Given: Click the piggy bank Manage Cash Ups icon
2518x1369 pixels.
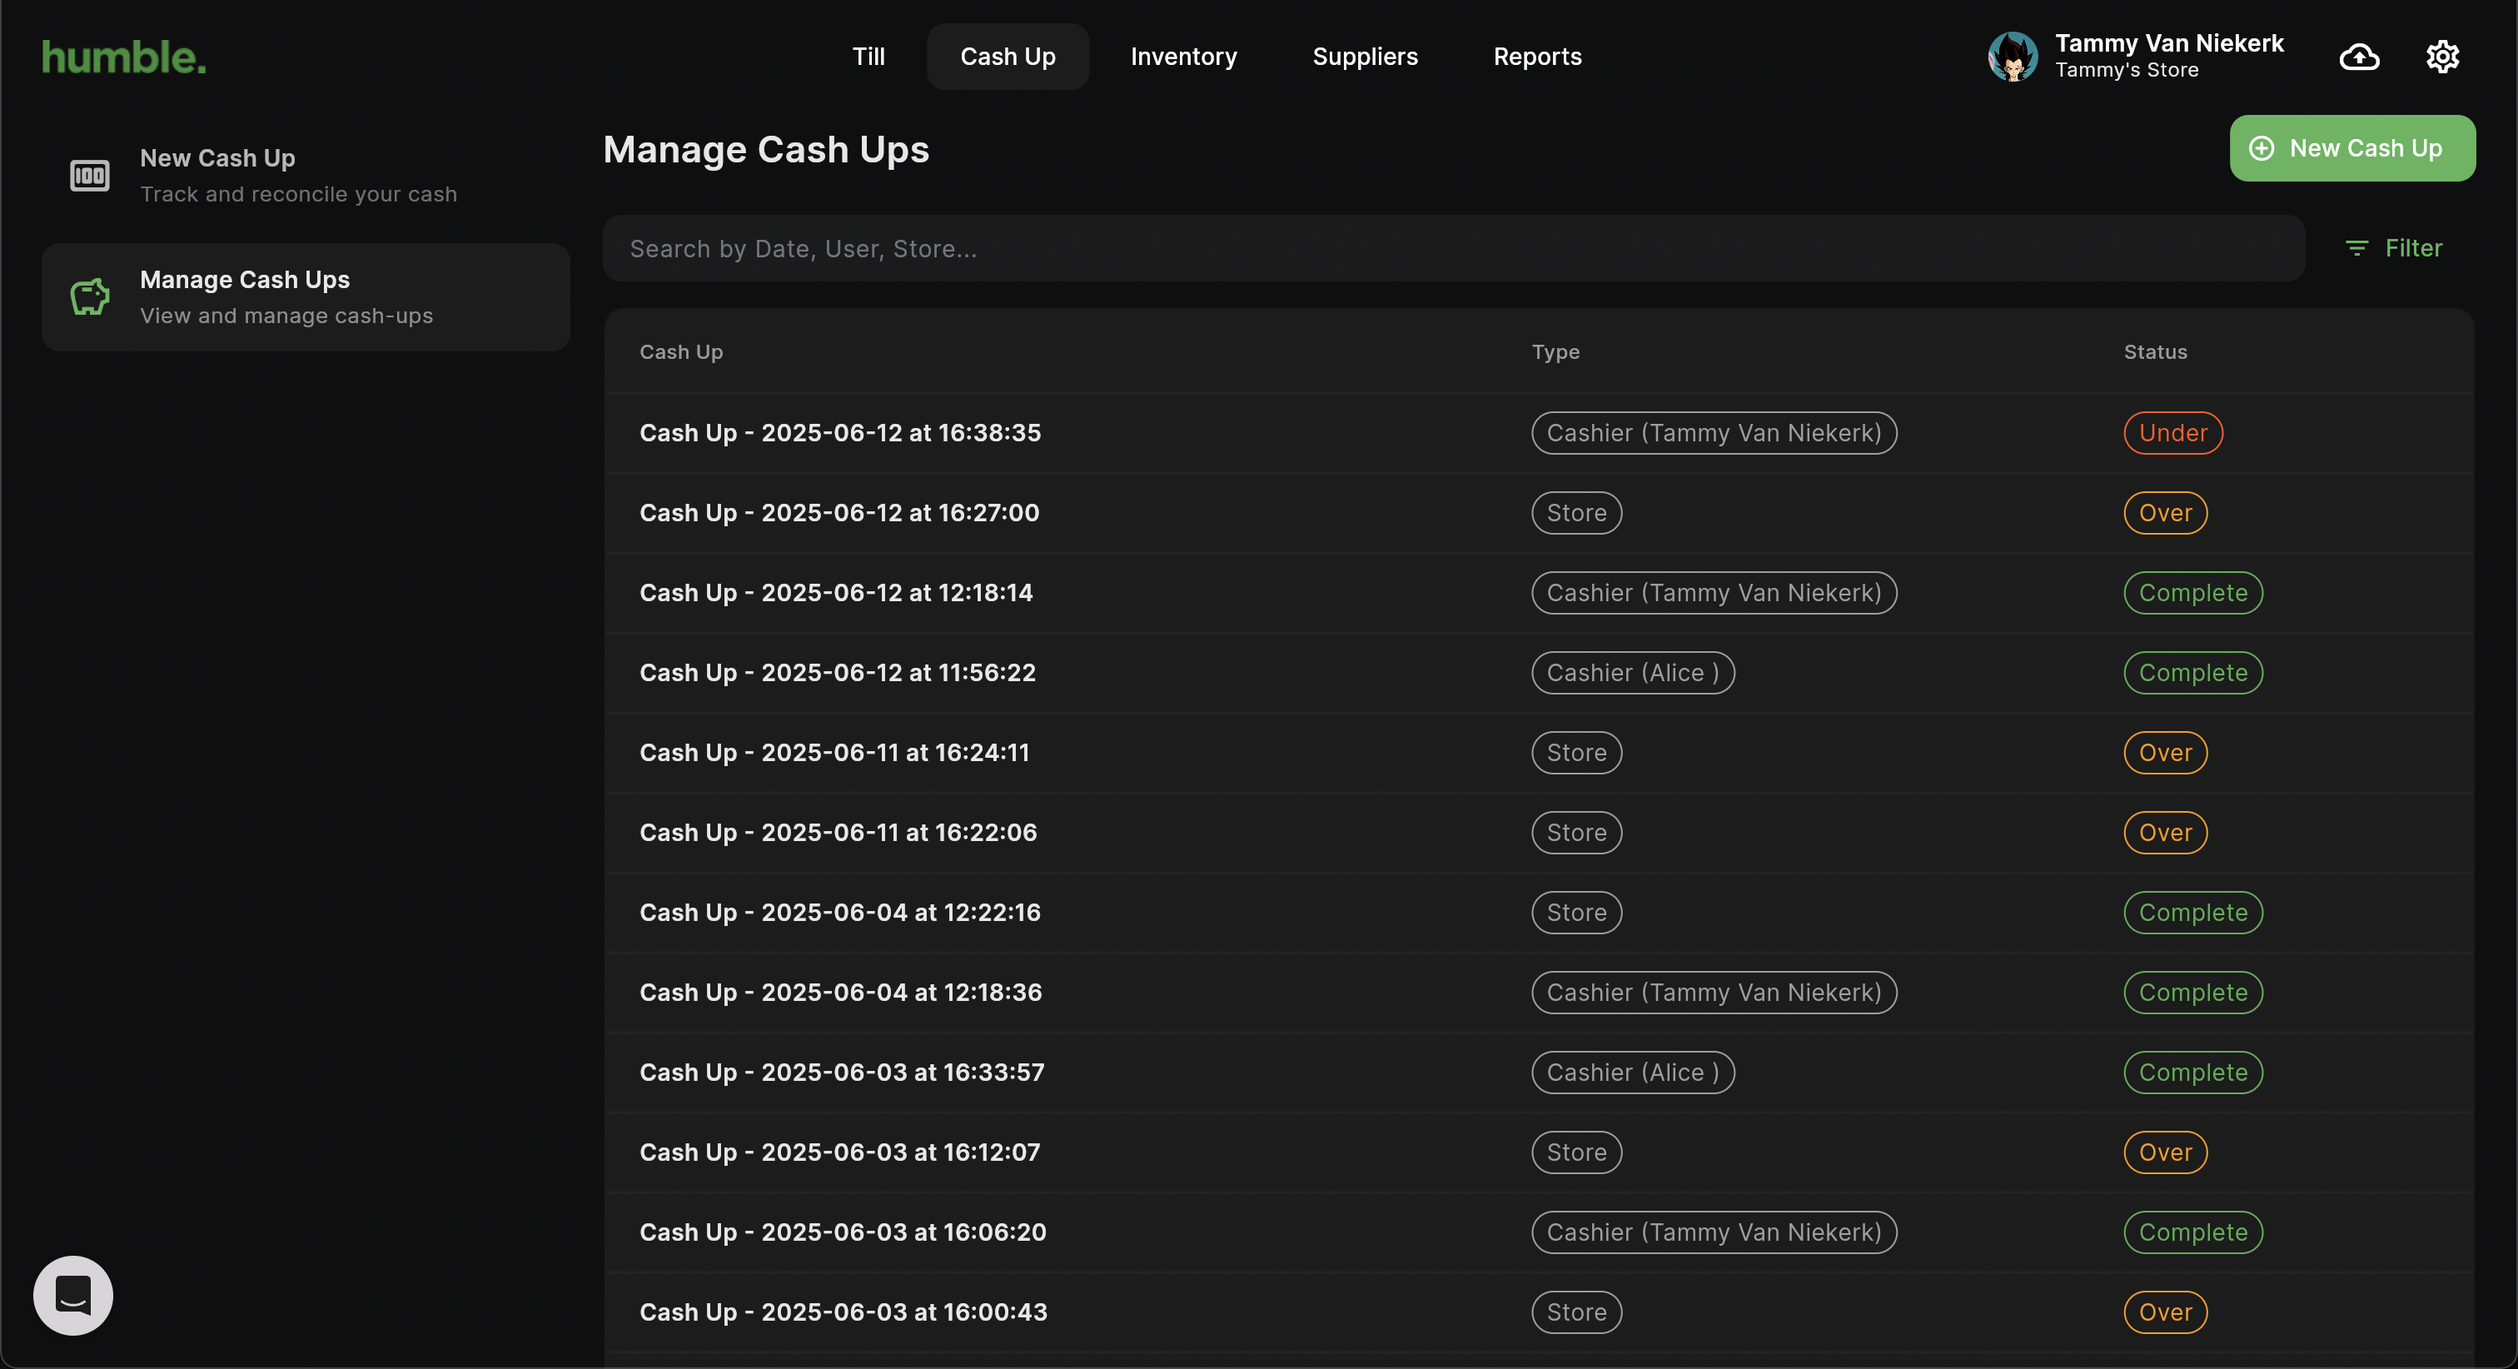Looking at the screenshot, I should tap(90, 297).
